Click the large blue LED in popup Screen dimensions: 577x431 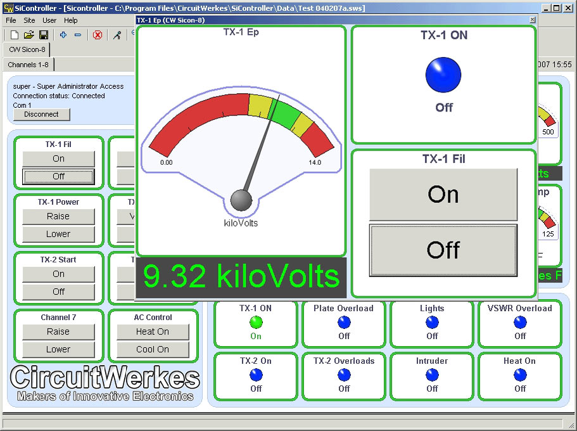443,75
